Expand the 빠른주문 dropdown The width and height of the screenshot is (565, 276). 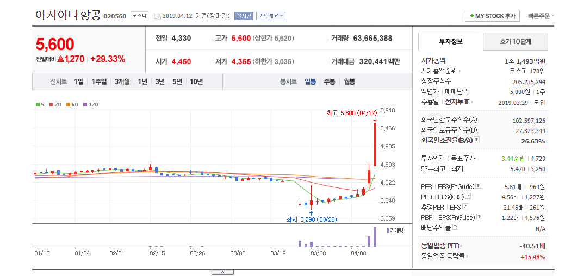coord(541,16)
